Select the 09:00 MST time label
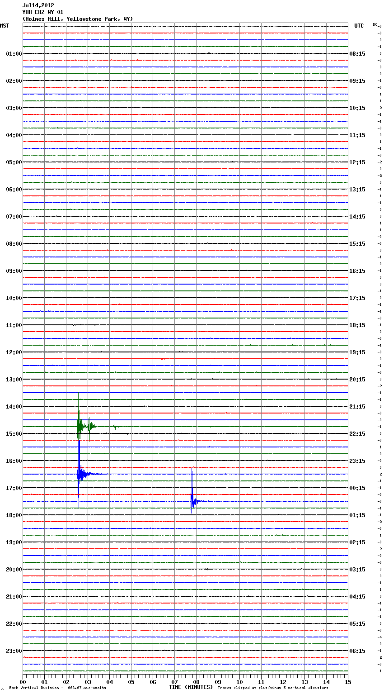The height and width of the screenshot is (694, 384). 14,271
